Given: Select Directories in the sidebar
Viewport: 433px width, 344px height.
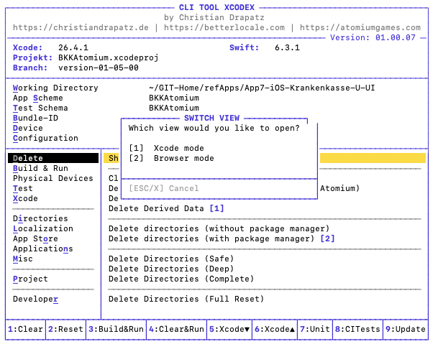Looking at the screenshot, I should tap(40, 218).
